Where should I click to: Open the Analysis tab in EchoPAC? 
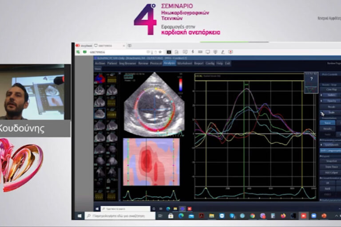point(169,63)
